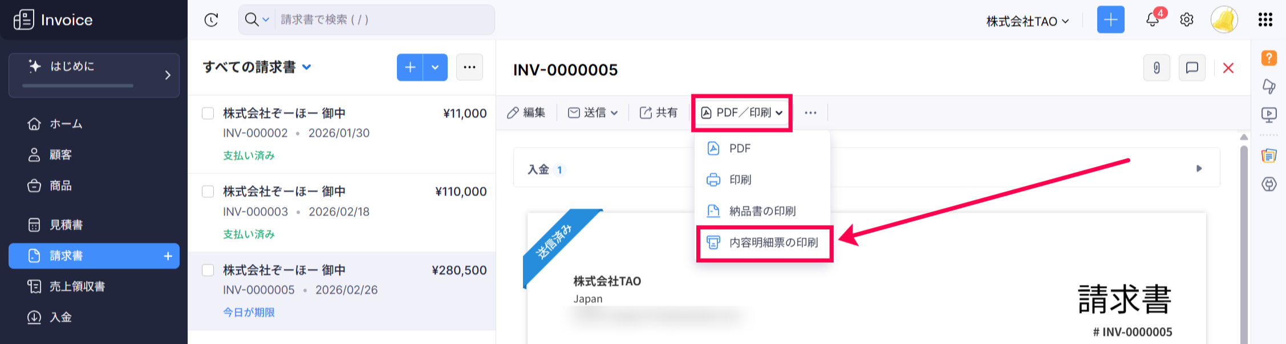
Task: Select the checkbox for invoice INV-000003
Action: 208,192
